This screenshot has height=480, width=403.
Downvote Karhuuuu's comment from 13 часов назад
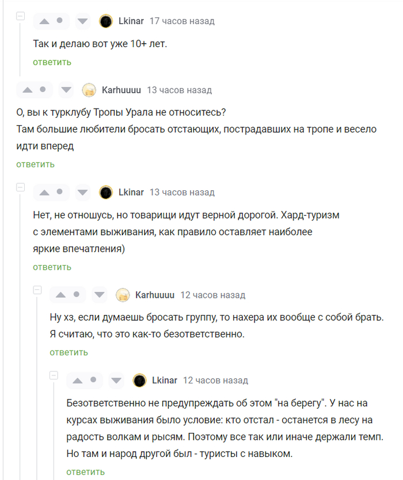[x=66, y=90]
